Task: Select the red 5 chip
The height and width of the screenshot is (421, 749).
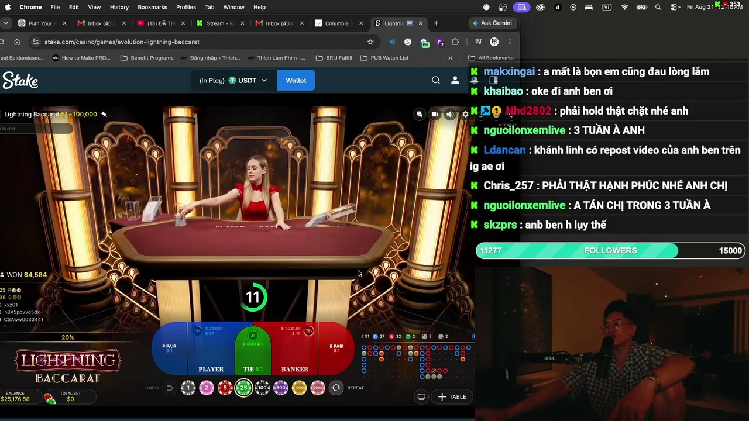Action: click(225, 388)
